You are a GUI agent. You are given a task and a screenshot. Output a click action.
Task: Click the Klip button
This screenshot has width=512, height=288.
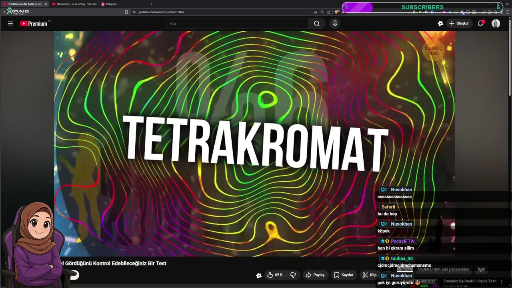pyautogui.click(x=370, y=275)
